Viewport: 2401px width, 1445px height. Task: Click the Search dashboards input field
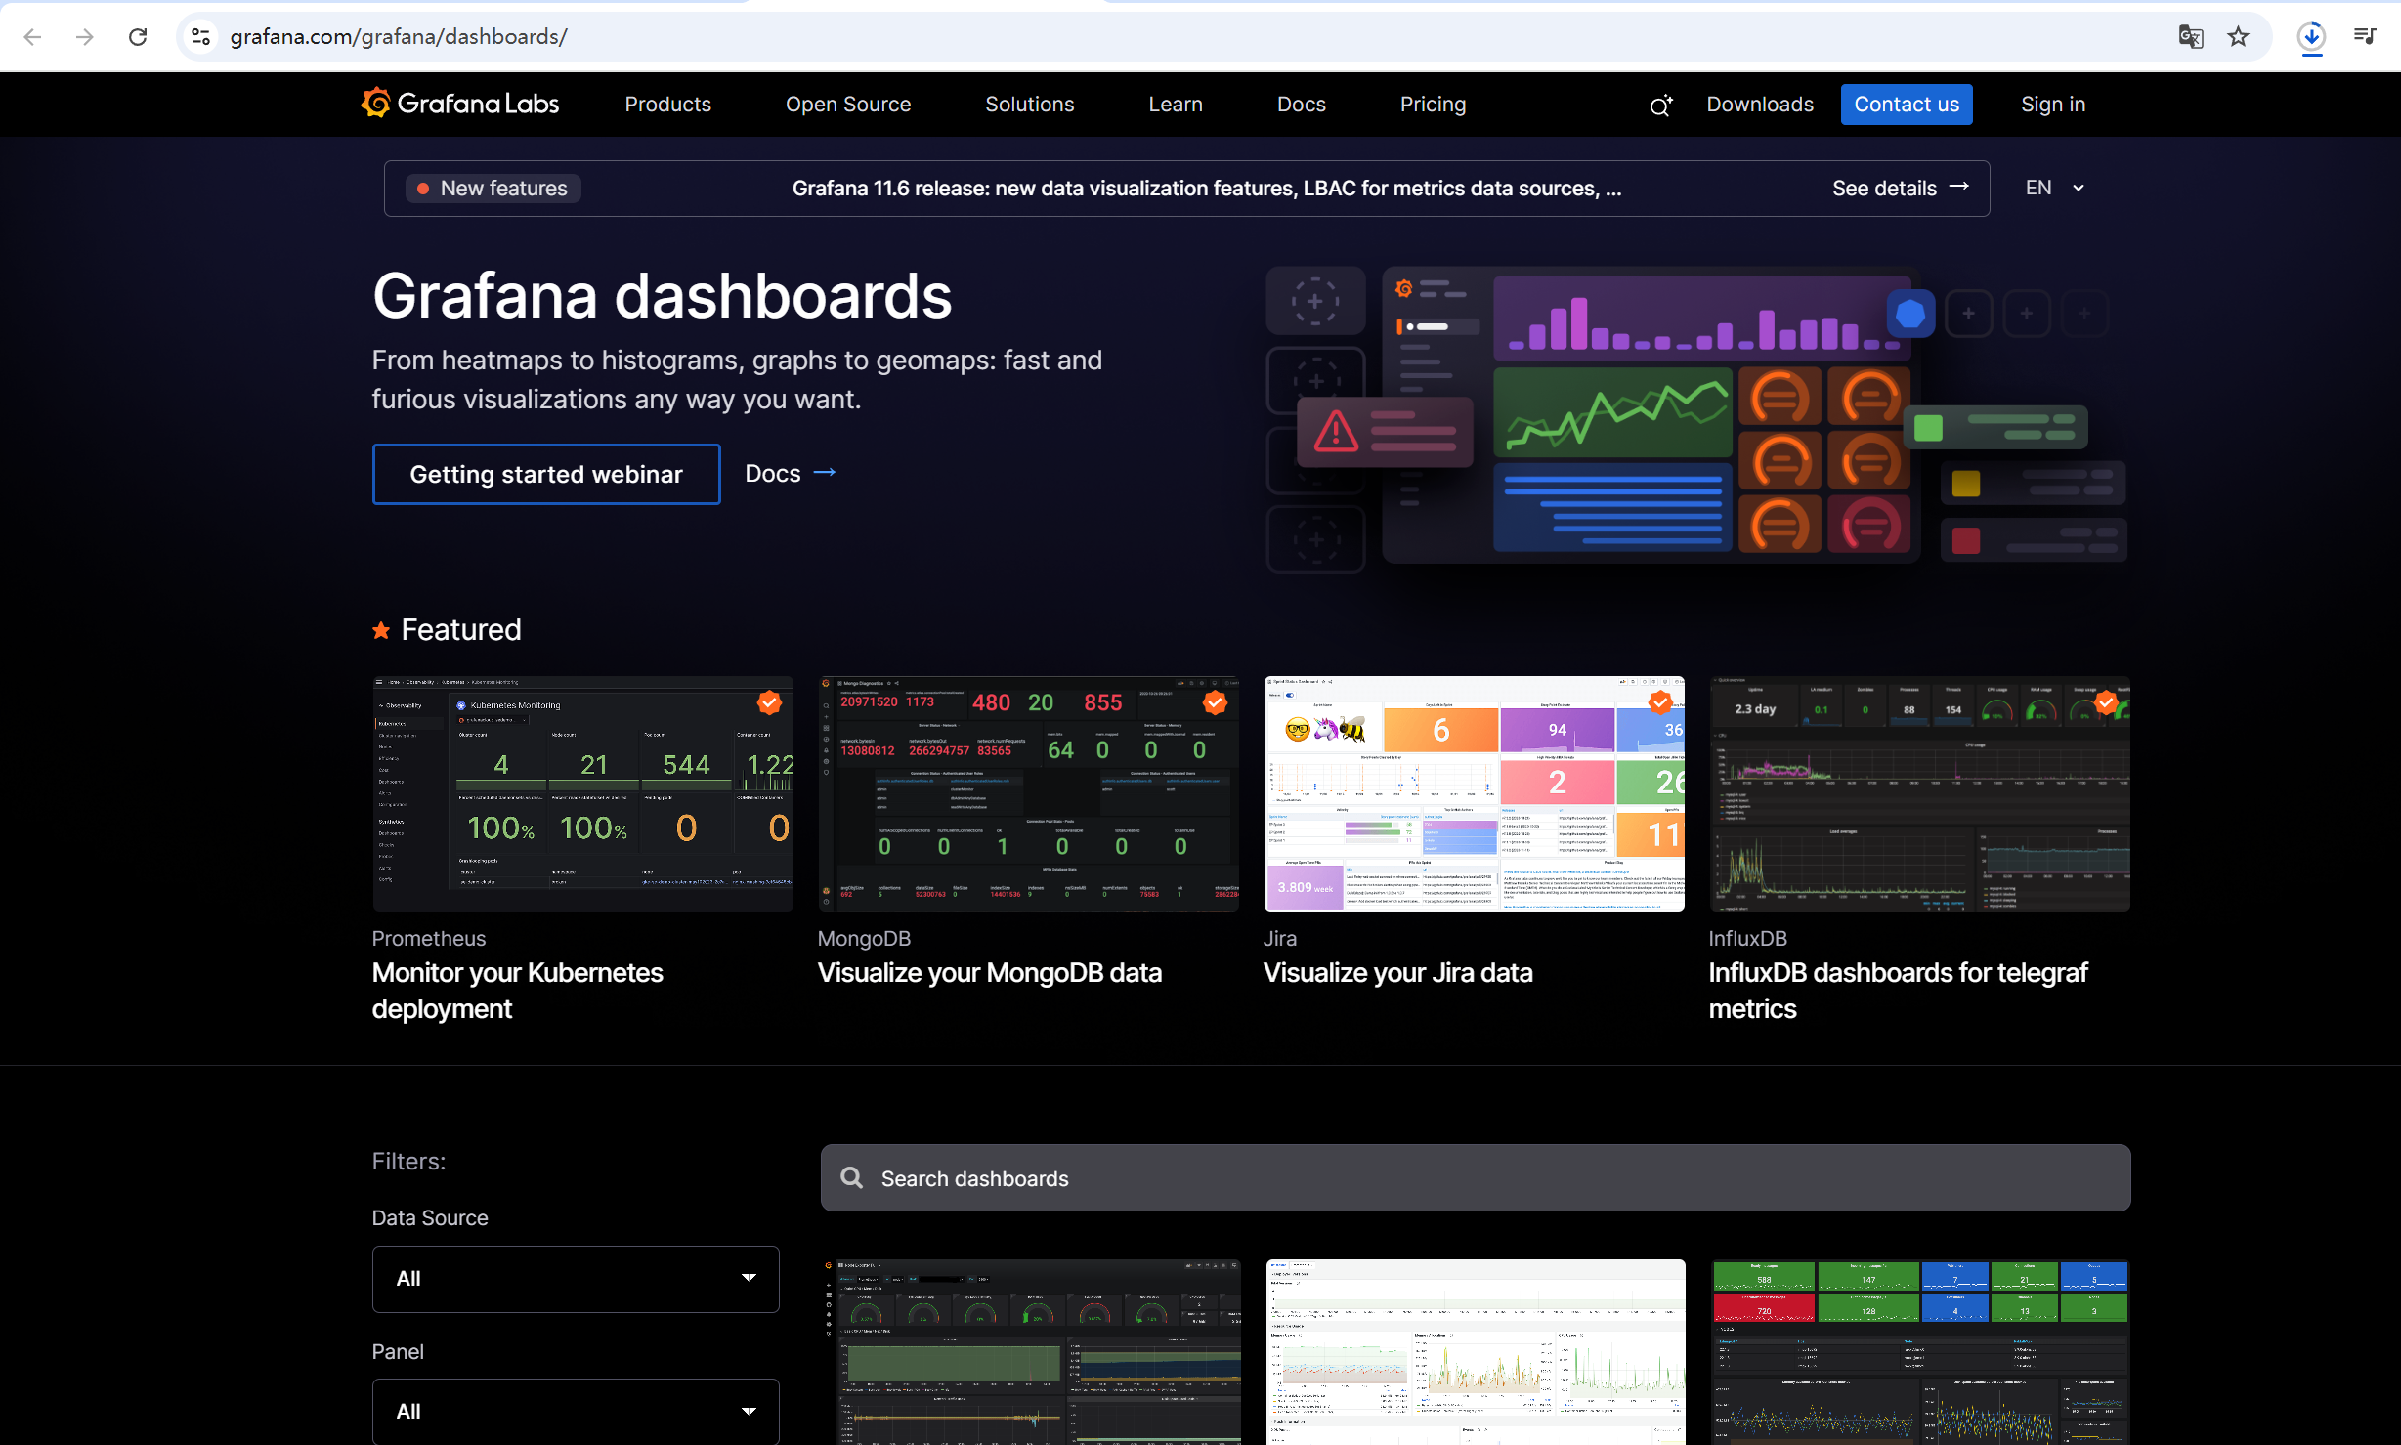point(1475,1177)
